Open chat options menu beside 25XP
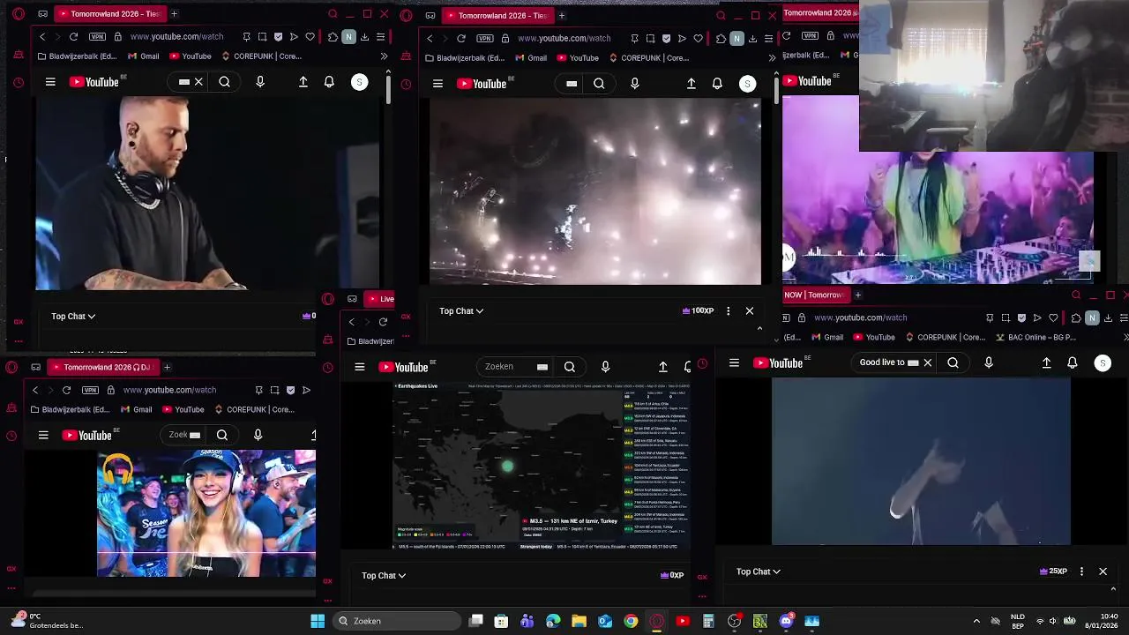The image size is (1129, 635). point(1081,571)
